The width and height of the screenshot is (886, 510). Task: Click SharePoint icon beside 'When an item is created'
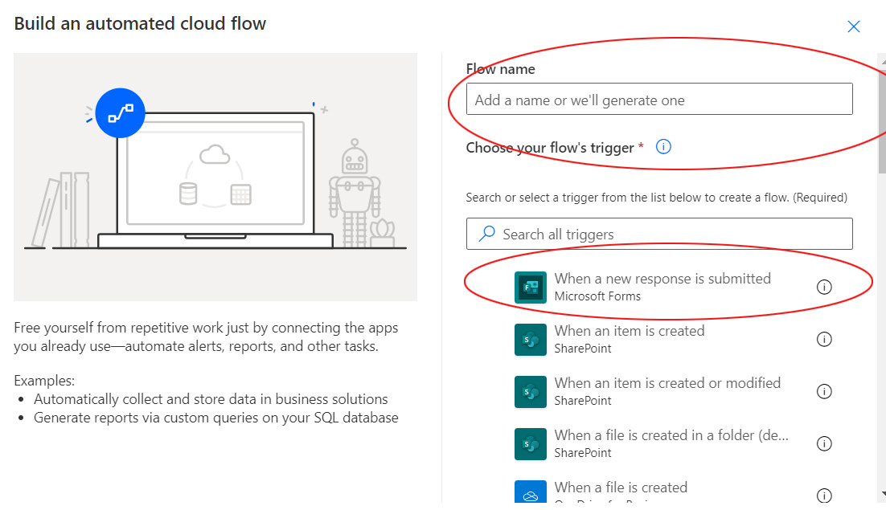530,340
